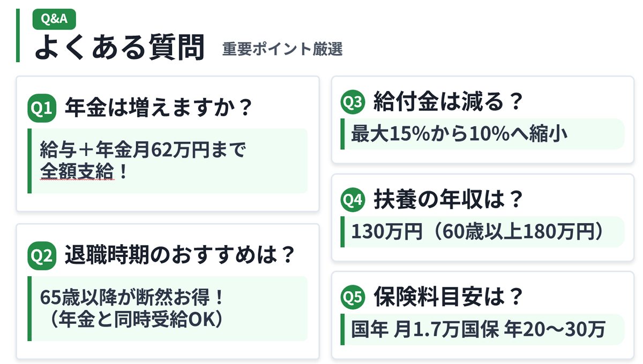Click the 重要ポイント厳選 subtitle text
The height and width of the screenshot is (364, 643).
(x=282, y=50)
